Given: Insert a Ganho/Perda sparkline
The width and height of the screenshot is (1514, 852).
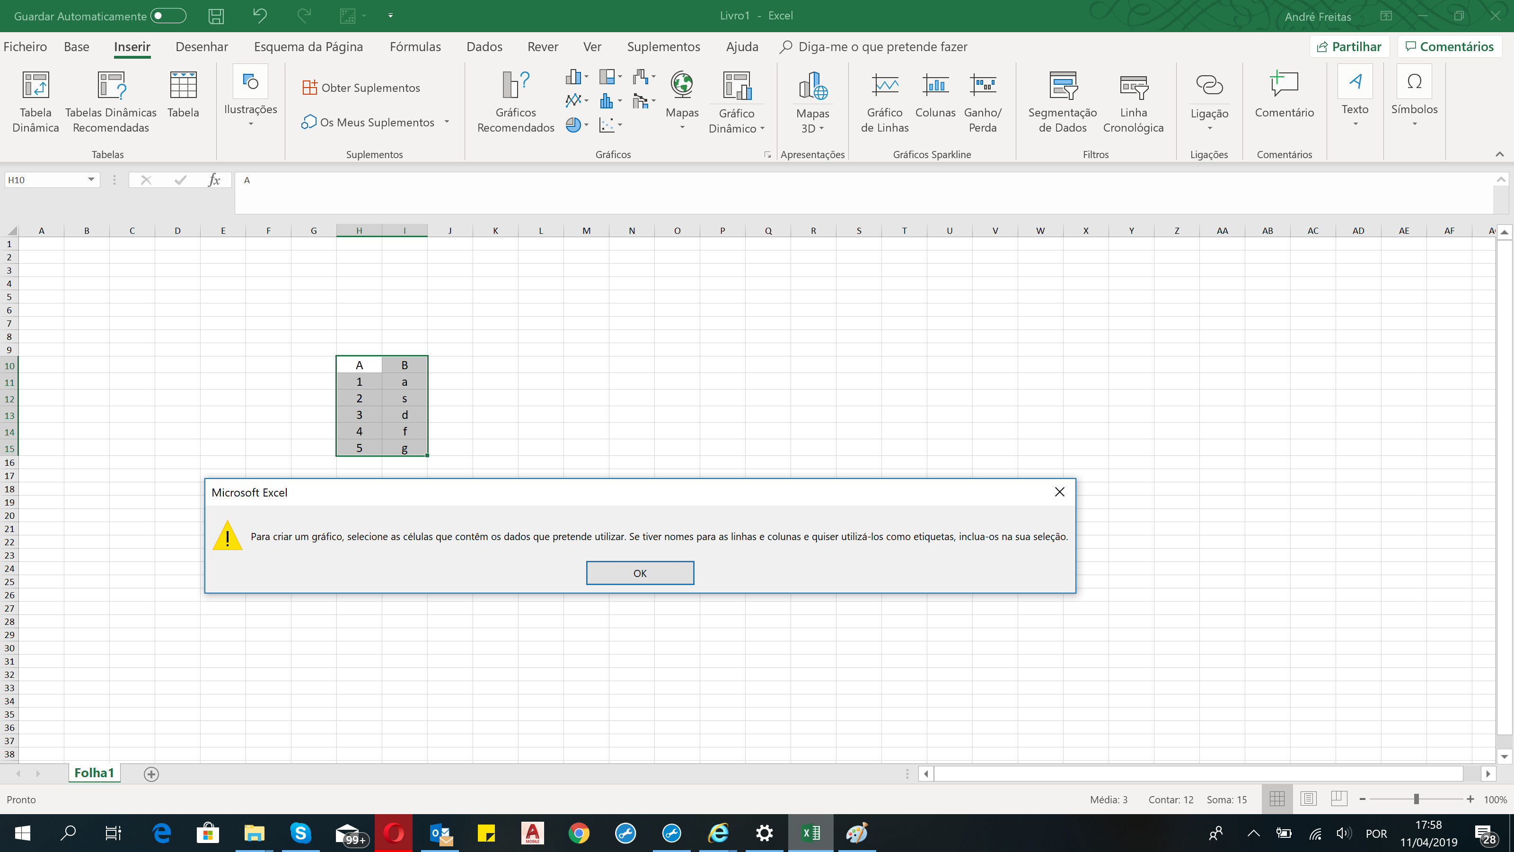Looking at the screenshot, I should [x=983, y=102].
